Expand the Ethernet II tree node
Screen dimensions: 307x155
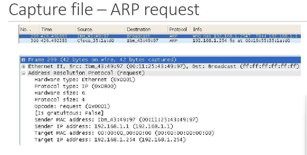point(24,66)
